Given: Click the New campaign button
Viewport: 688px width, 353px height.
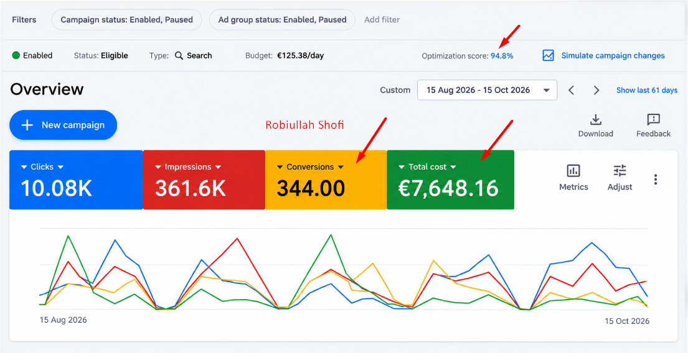Looking at the screenshot, I should (x=63, y=125).
